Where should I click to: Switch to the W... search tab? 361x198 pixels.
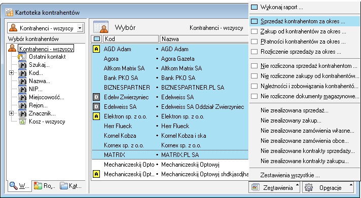pos(20,186)
